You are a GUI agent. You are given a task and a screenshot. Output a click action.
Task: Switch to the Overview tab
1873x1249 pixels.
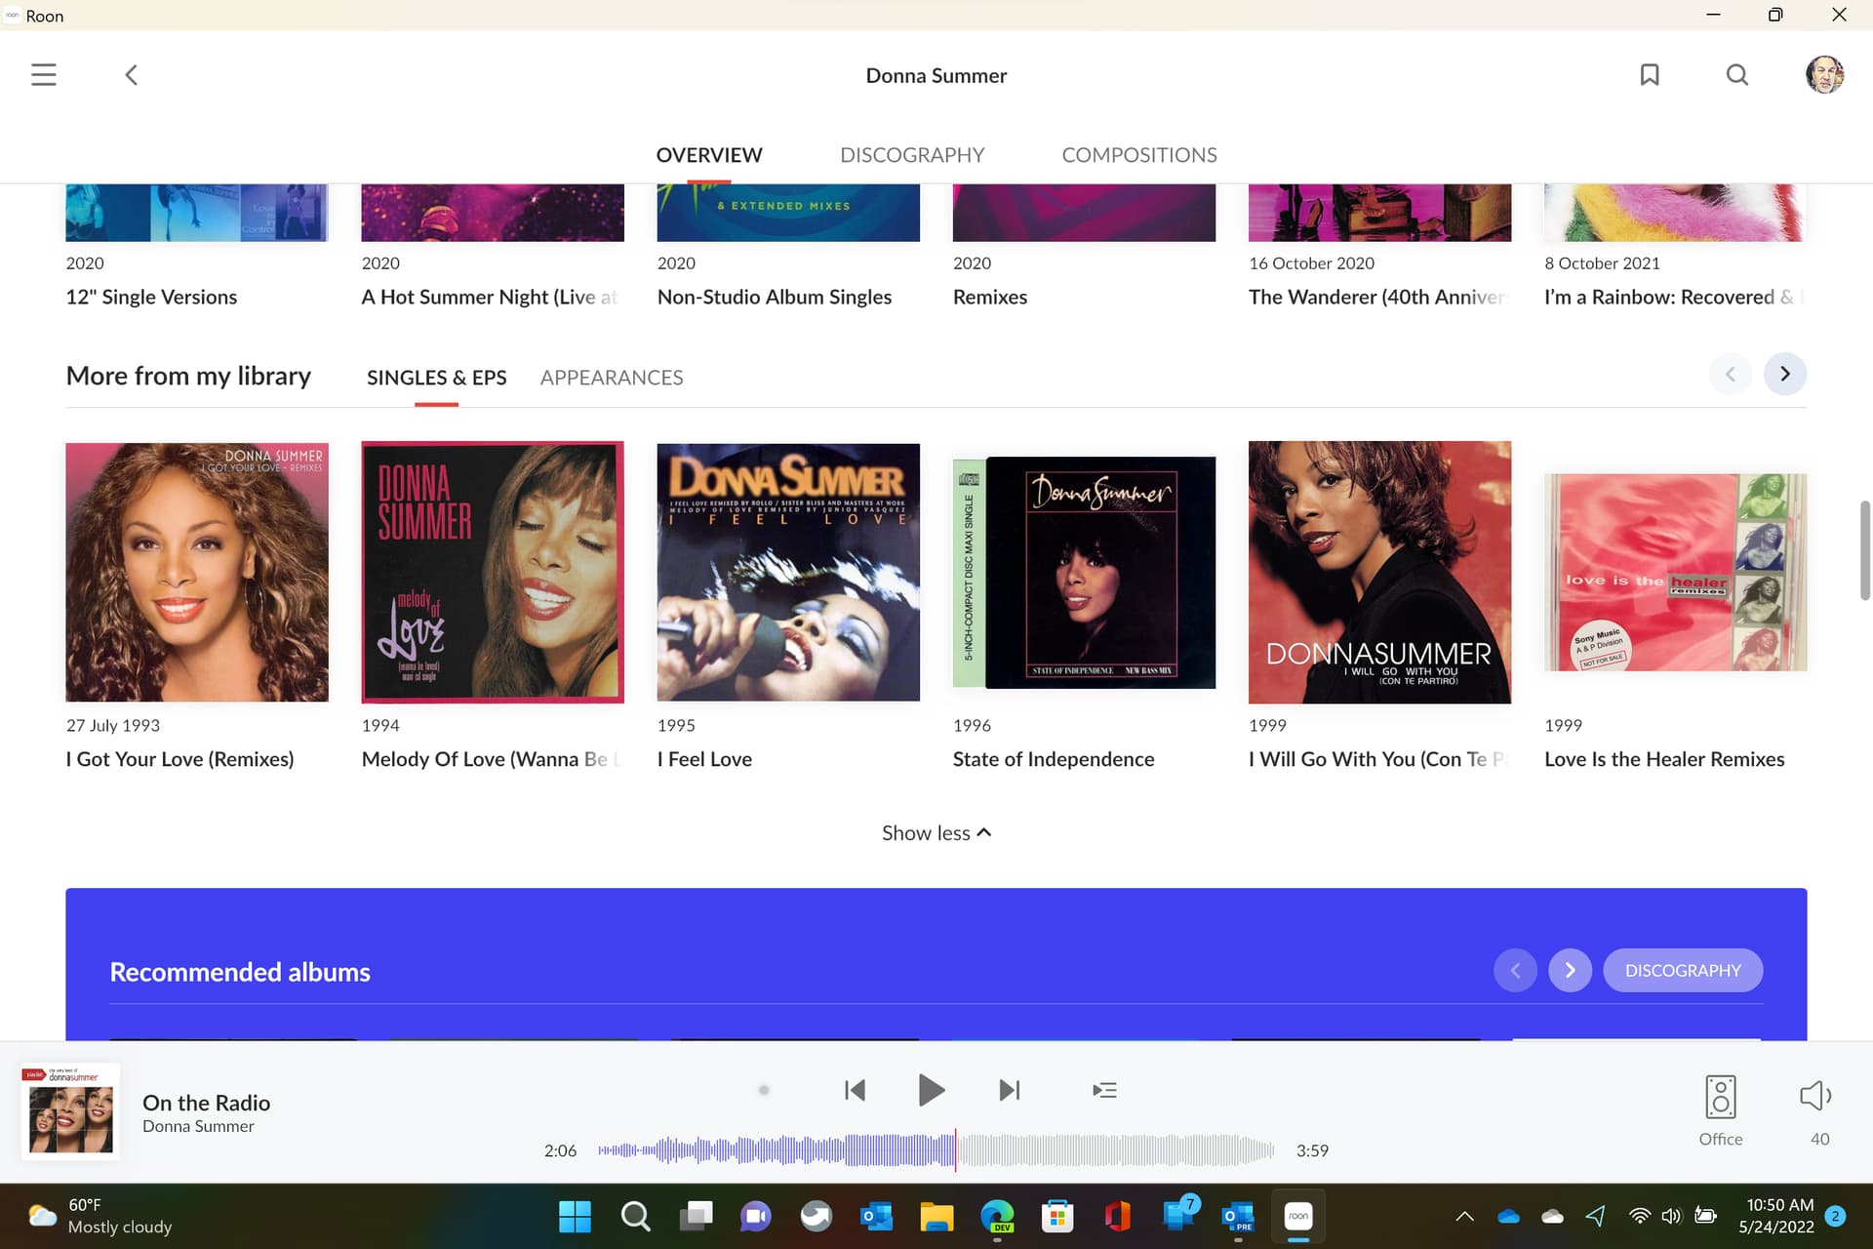[x=709, y=155]
